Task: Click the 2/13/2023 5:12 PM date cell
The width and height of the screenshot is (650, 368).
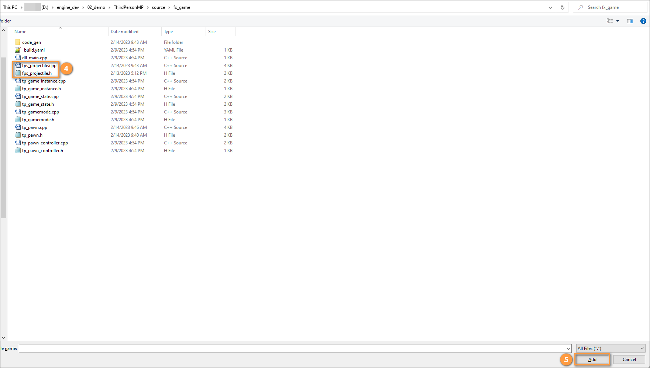Action: point(128,73)
